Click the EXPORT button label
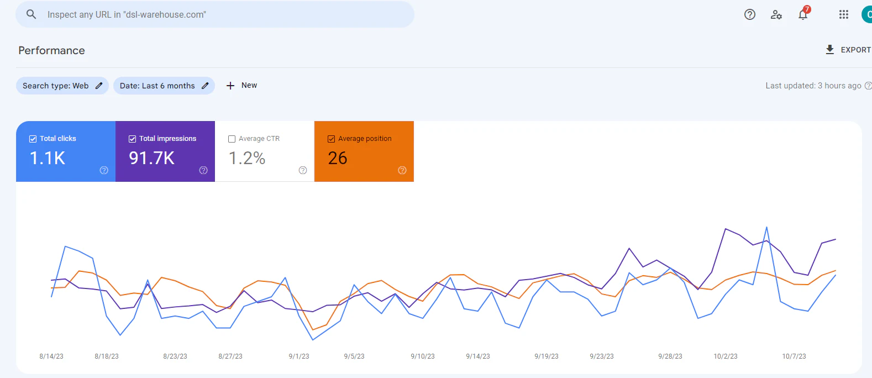 855,50
